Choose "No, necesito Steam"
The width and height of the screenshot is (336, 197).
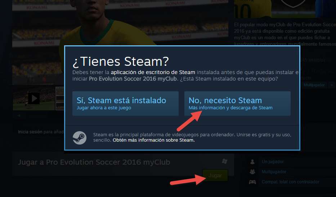[237, 104]
